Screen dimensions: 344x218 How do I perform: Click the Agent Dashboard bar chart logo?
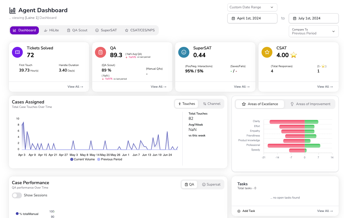pyautogui.click(x=12, y=11)
